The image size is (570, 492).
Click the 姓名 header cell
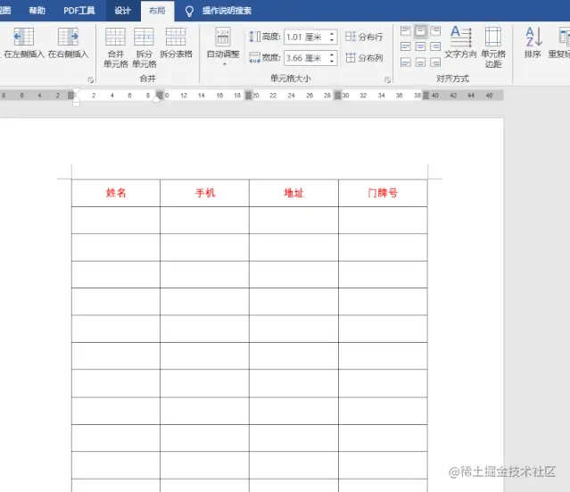[x=116, y=193]
